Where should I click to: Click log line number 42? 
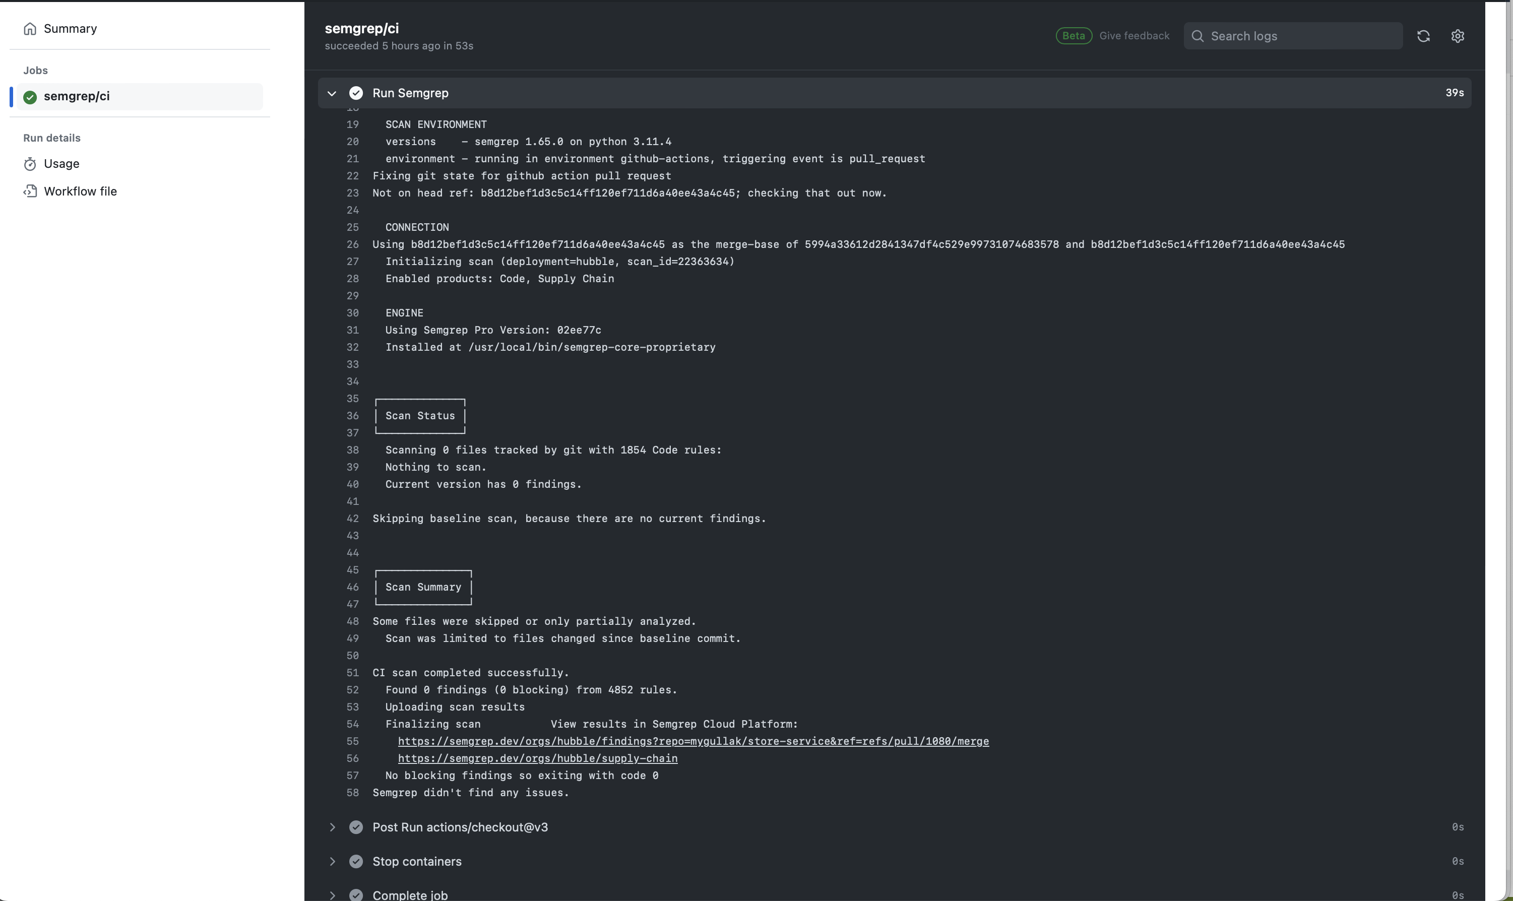(x=353, y=519)
